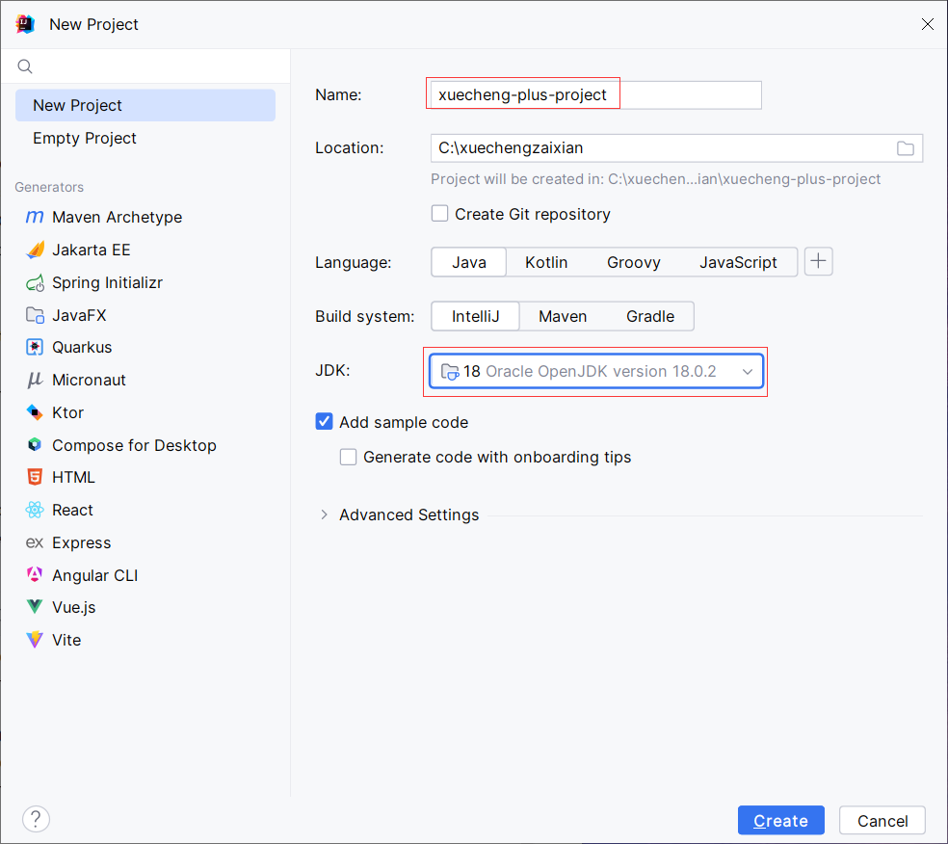Add another language with plus button
948x844 pixels.
click(x=819, y=261)
